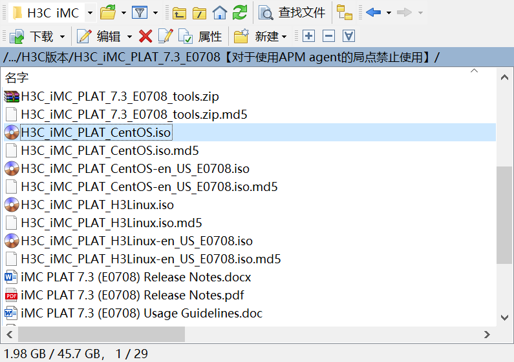Click the disc icon of H3C_iMC_PLAT_H3Linux.iso
The height and width of the screenshot is (362, 514).
click(x=12, y=205)
